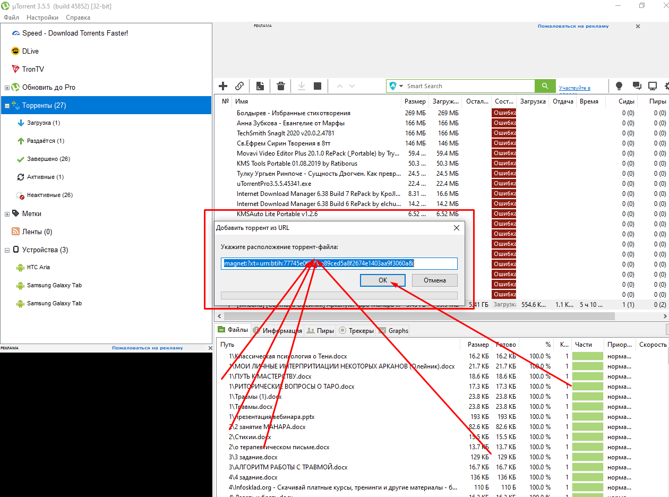The width and height of the screenshot is (669, 497).
Task: Select file 1\РИТОРИЧЕСКИЕ ВОПРОСЫ О ТАРО.docx
Action: pyautogui.click(x=291, y=387)
